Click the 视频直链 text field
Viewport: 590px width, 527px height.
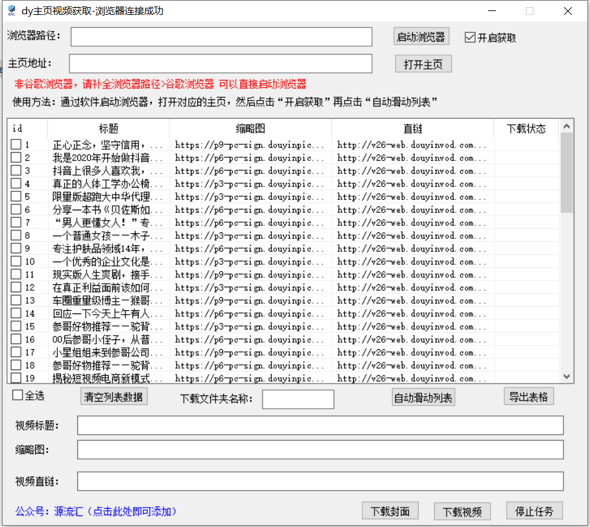pos(320,481)
